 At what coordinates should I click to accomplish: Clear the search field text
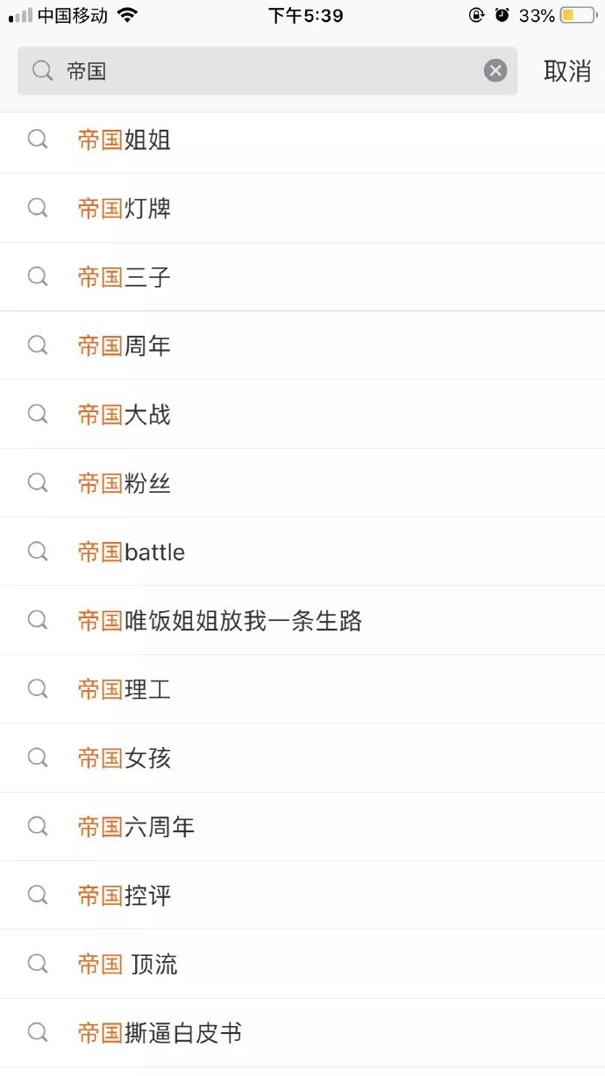[x=495, y=71]
